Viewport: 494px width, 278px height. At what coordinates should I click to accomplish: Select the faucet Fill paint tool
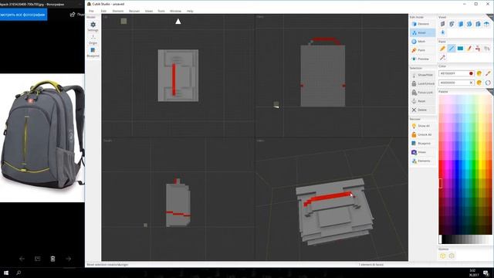point(478,48)
